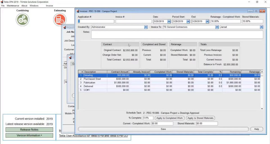Open the Windows menu
270x144 pixels.
(34, 6)
